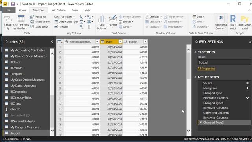Collapse the PROPERTIES section
This screenshot has height=142, width=252.
click(195, 52)
